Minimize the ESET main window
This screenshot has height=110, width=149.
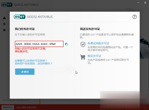tap(138, 3)
